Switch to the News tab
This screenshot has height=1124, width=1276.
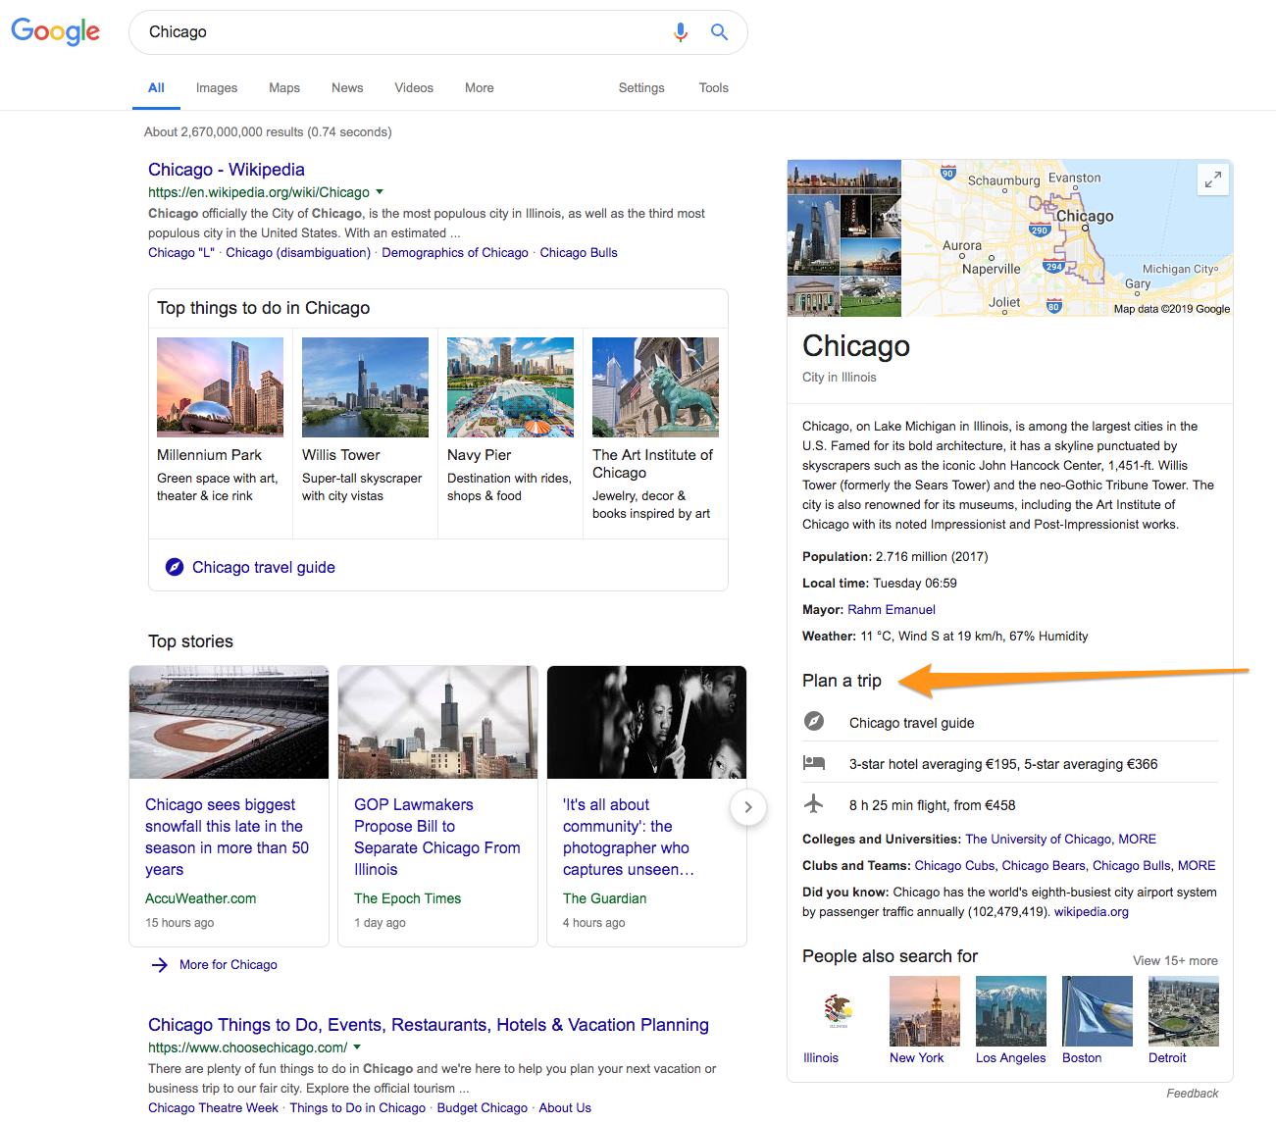(347, 88)
